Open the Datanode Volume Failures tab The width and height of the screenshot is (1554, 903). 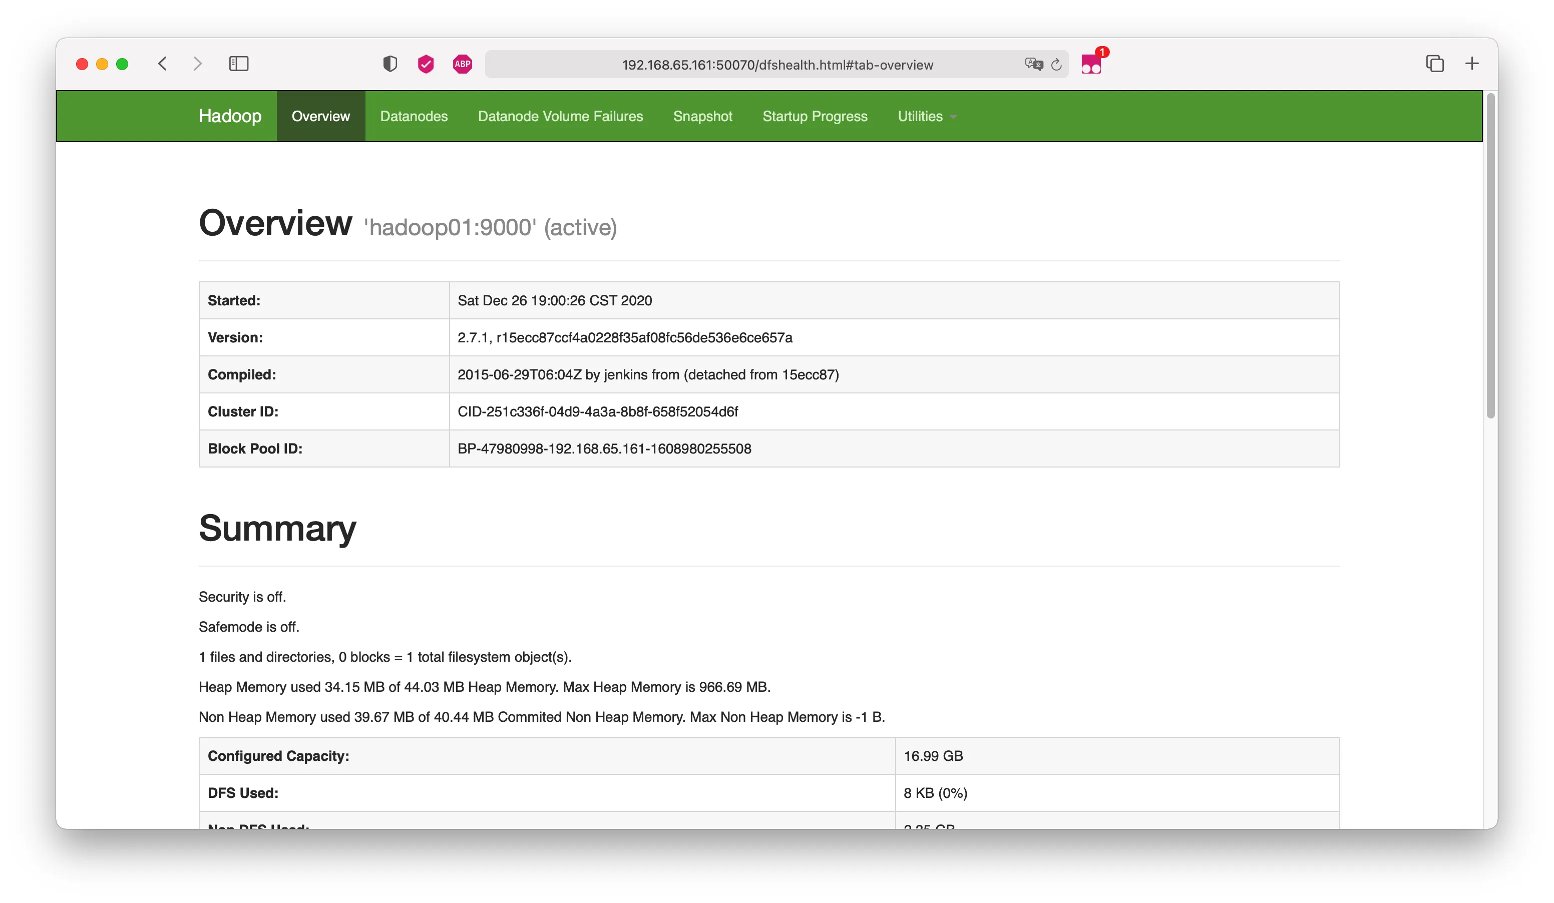(x=560, y=116)
